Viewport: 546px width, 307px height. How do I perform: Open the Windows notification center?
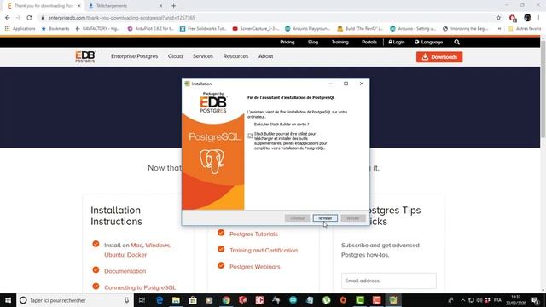[x=536, y=300]
